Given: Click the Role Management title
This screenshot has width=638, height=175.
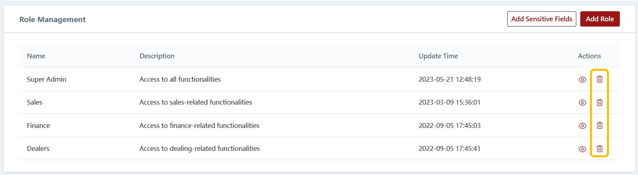Looking at the screenshot, I should (52, 19).
